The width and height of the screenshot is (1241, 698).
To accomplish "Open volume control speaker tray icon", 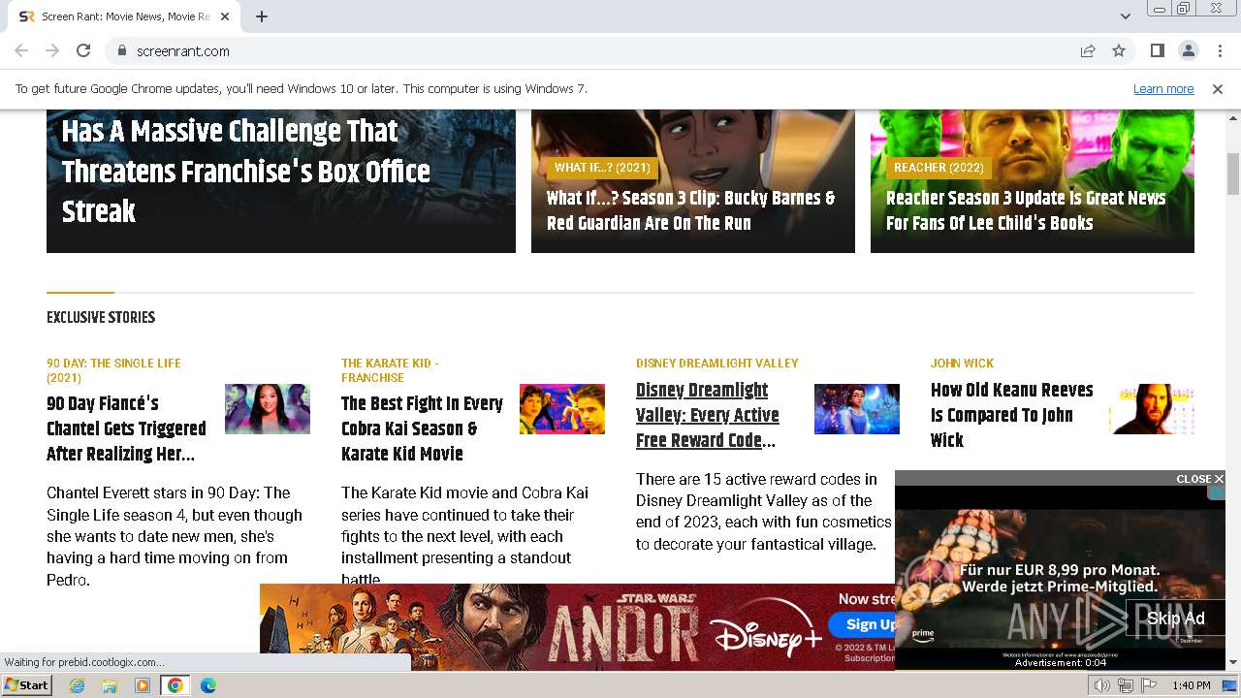I will tap(1102, 685).
